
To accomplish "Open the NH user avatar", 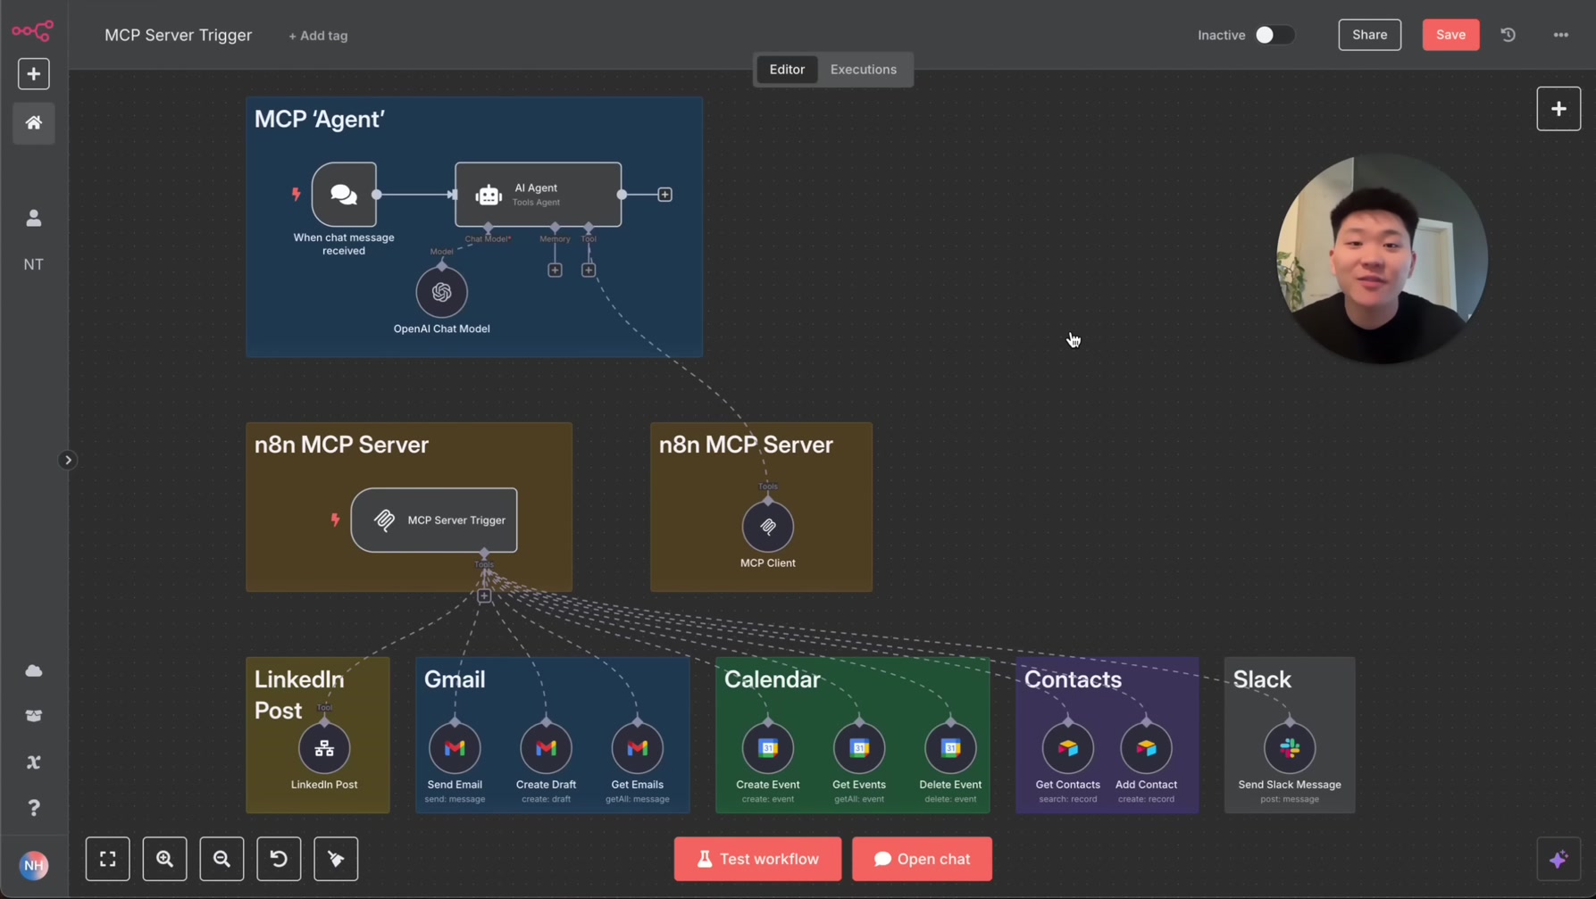I will pyautogui.click(x=34, y=865).
